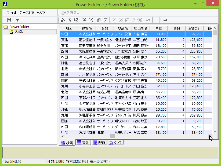This screenshot has height=166, width=221.
Task: Click the 三宅 正太 staff cell
Action: click(x=141, y=98)
